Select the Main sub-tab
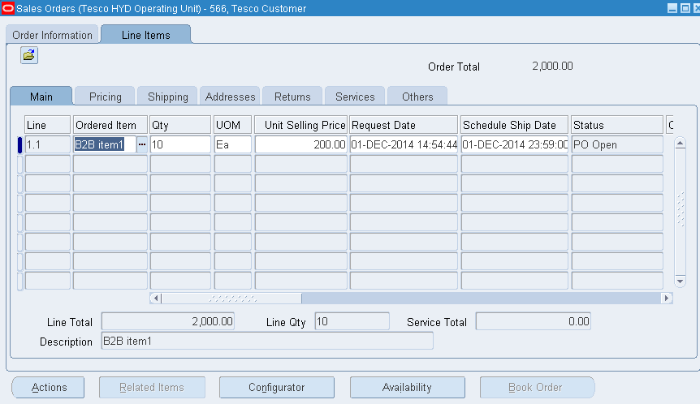 click(41, 97)
